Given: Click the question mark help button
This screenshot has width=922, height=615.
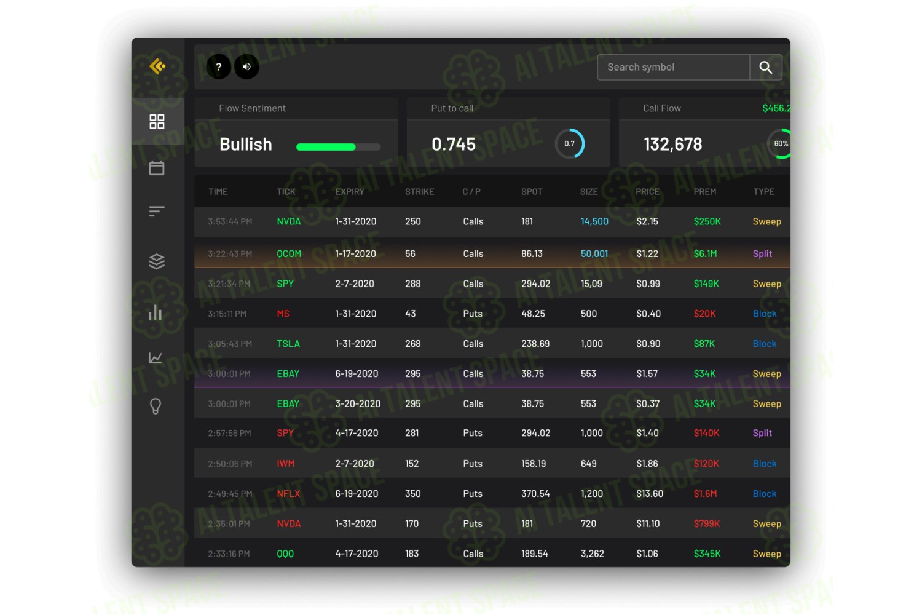Looking at the screenshot, I should coord(218,66).
